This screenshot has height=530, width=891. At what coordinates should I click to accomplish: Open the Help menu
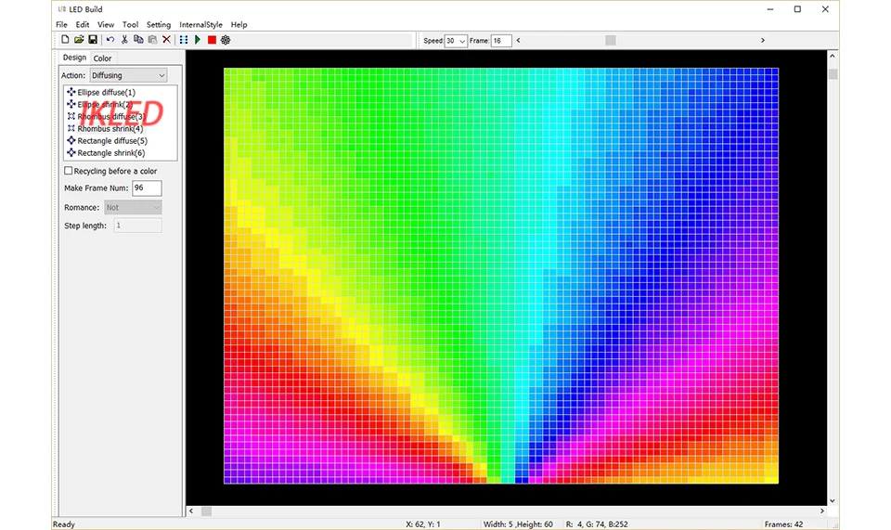pyautogui.click(x=239, y=24)
